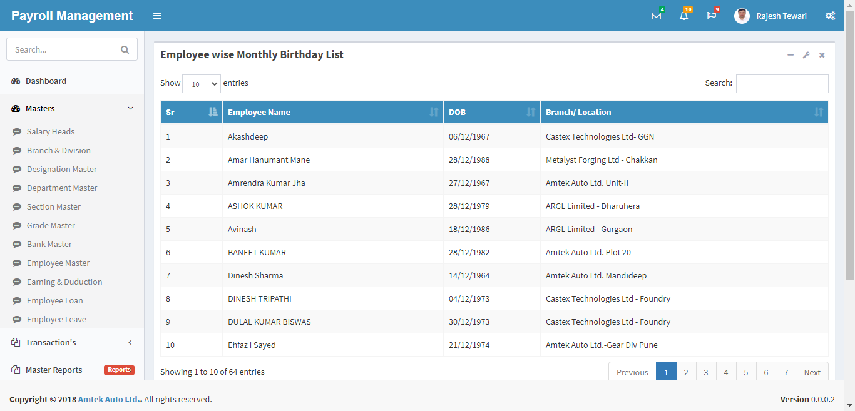Screen dimensions: 855x411
Task: Collapse the birthday list panel
Action: [x=791, y=55]
